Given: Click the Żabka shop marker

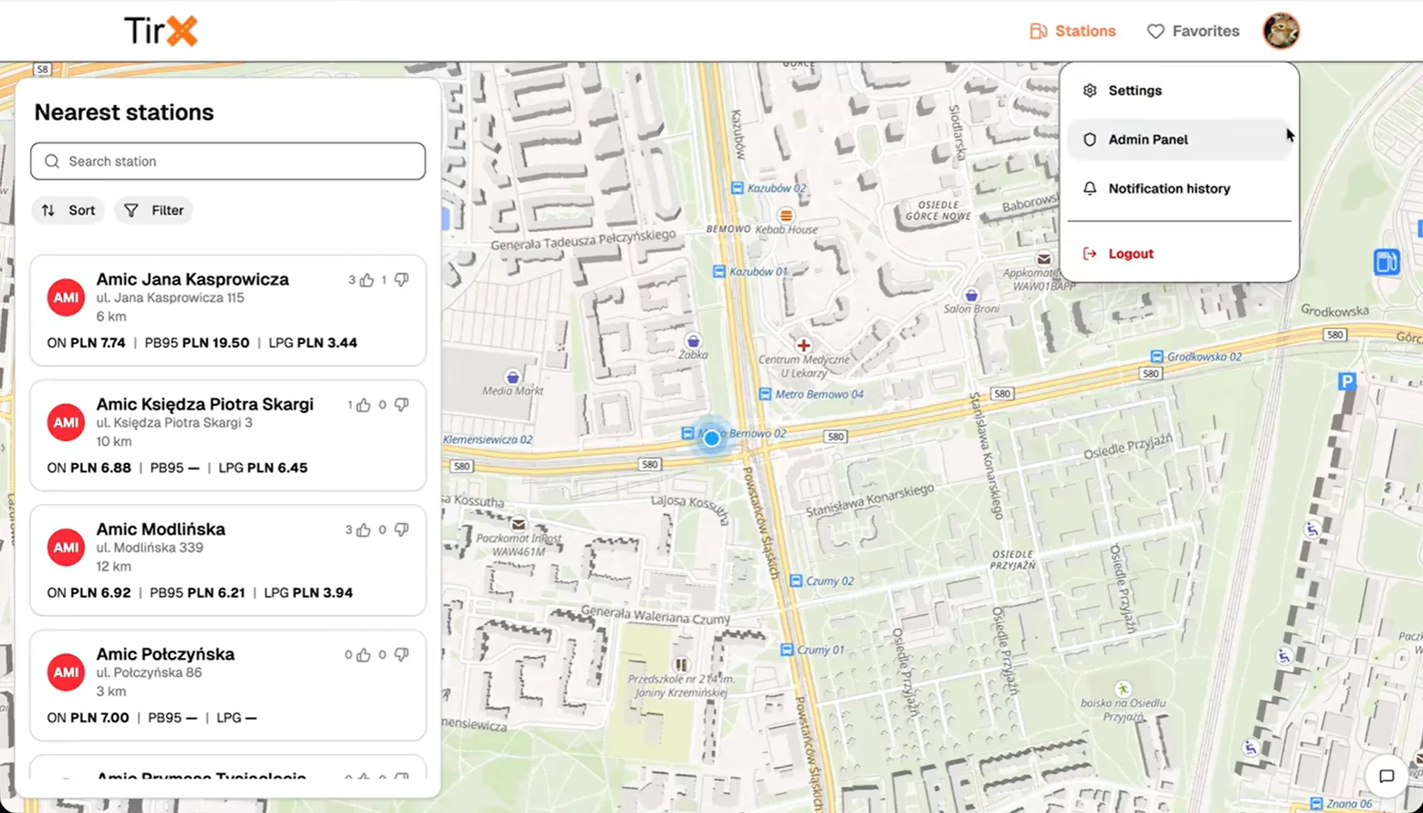Looking at the screenshot, I should 693,341.
